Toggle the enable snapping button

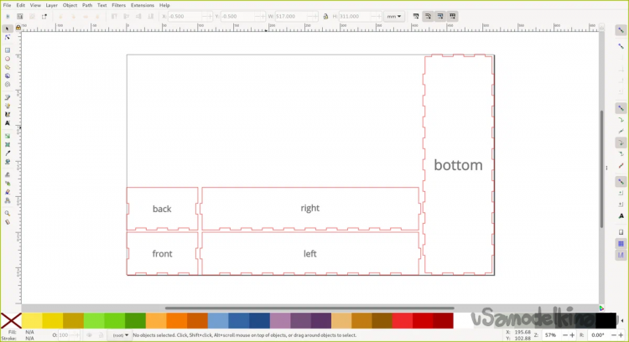pyautogui.click(x=621, y=30)
